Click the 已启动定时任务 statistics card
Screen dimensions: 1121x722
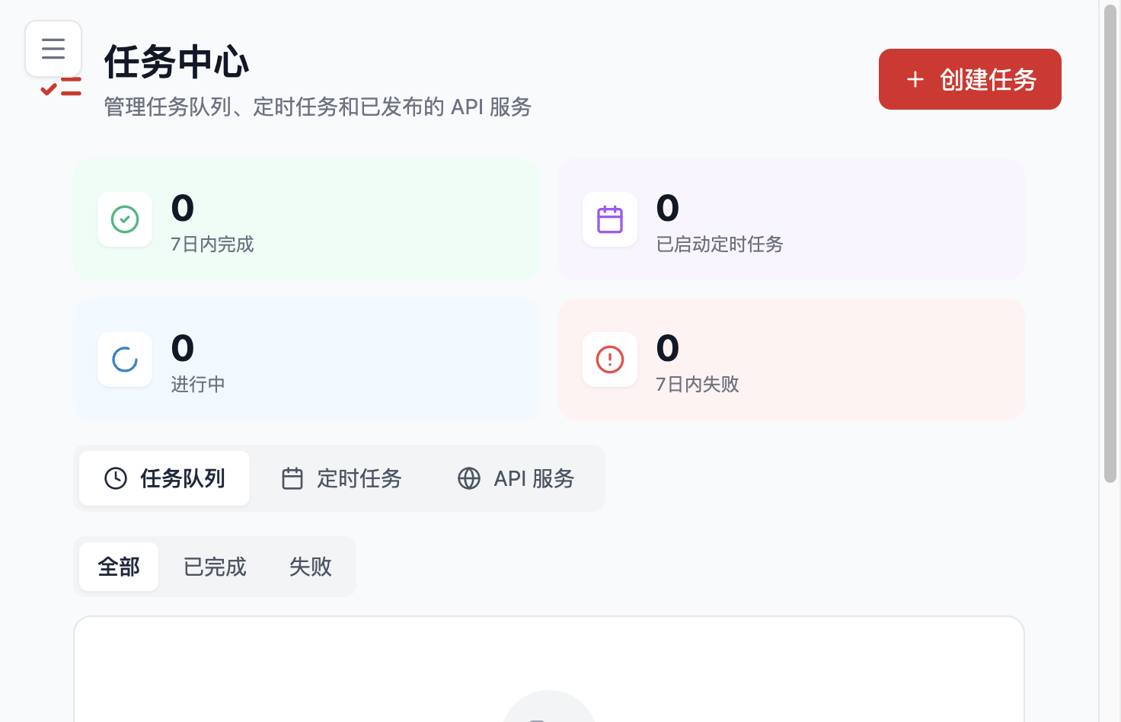791,219
